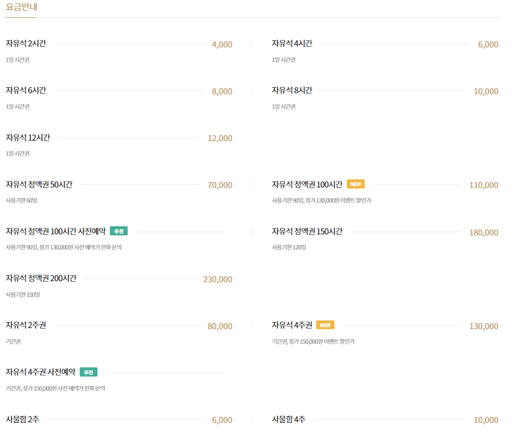Open 자유석 4주권 사전예약 title
Image resolution: width=523 pixels, height=432 pixels.
click(41, 372)
